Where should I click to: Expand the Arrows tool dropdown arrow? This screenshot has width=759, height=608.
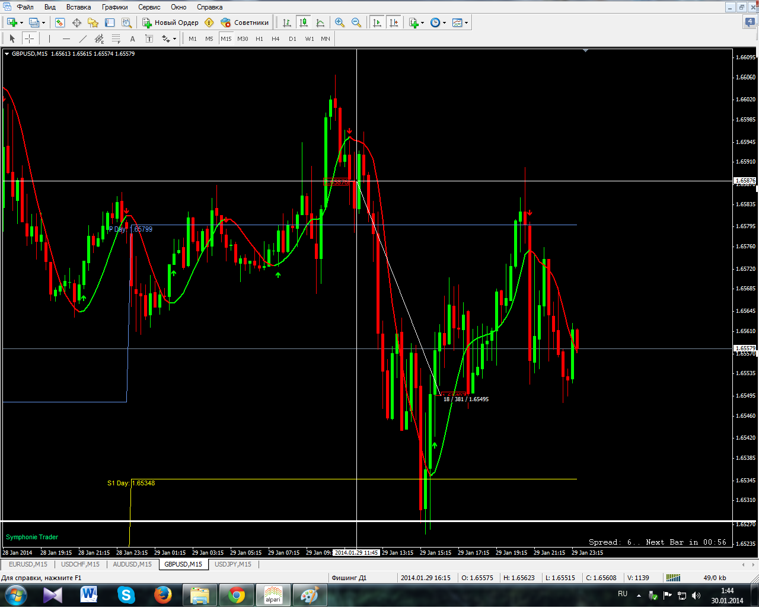click(175, 39)
